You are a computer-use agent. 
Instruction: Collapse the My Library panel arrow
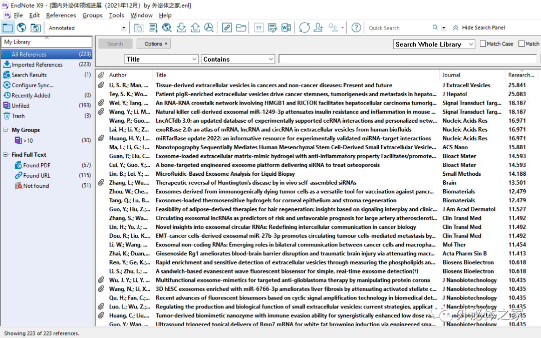47,38
